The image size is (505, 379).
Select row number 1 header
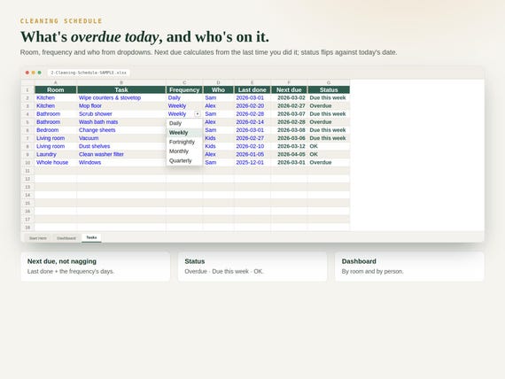(27, 89)
